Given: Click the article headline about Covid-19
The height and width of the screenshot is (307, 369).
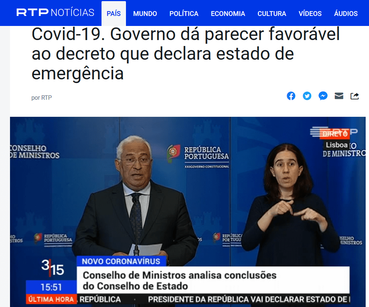Looking at the screenshot, I should point(186,54).
